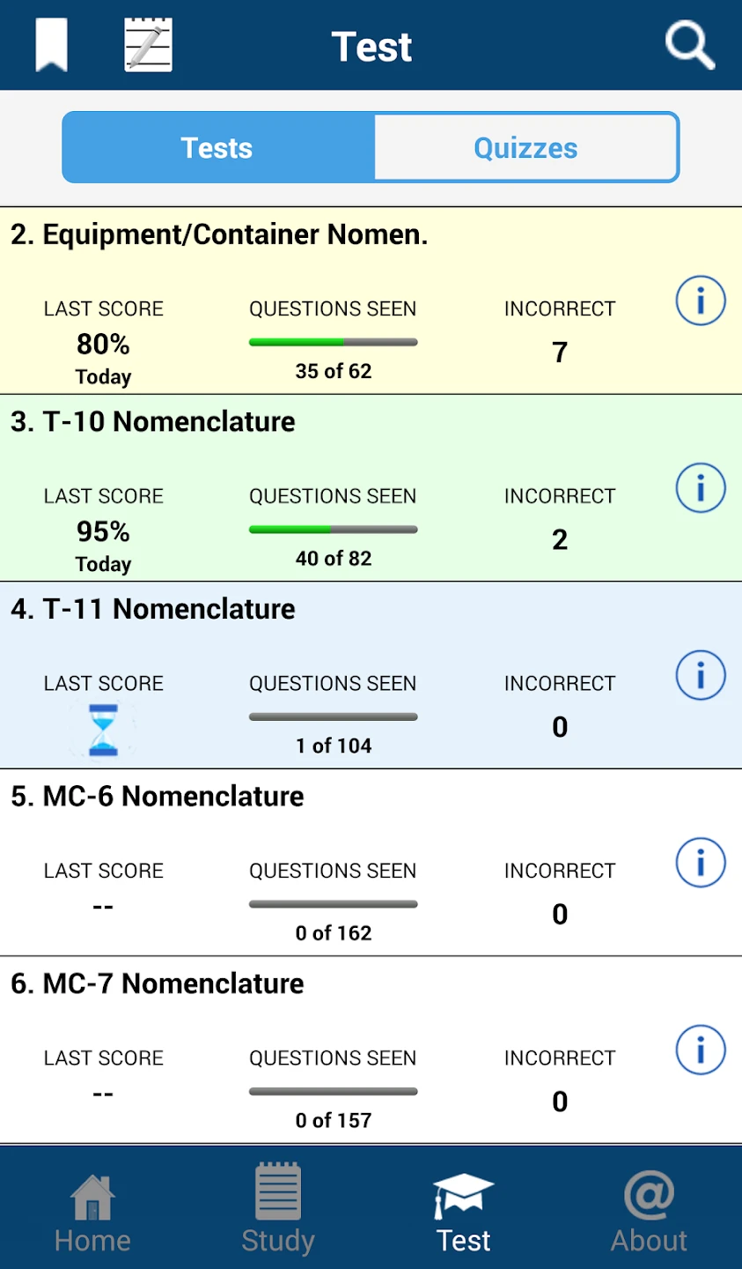Switch to the Quizzes segment
Viewport: 742px width, 1269px height.
(525, 148)
